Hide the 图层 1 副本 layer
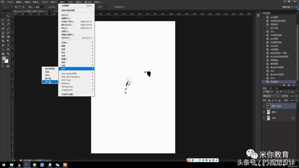Screen dimensions: 299x168 [x=264, y=106]
